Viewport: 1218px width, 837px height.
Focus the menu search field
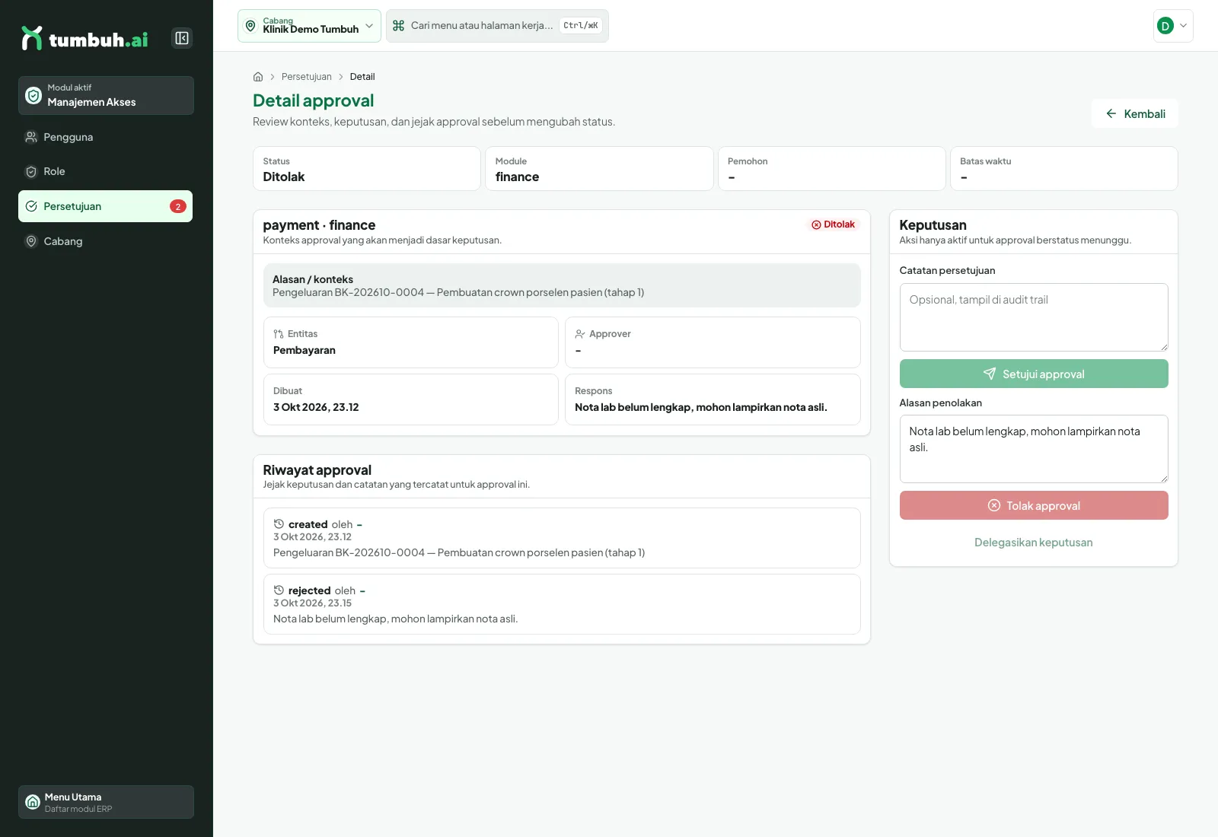coord(497,26)
